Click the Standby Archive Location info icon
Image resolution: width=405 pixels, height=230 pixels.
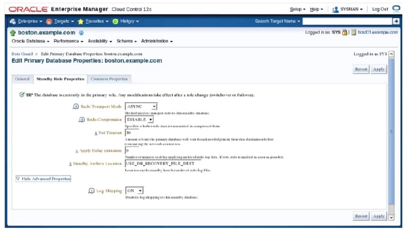tap(71, 164)
